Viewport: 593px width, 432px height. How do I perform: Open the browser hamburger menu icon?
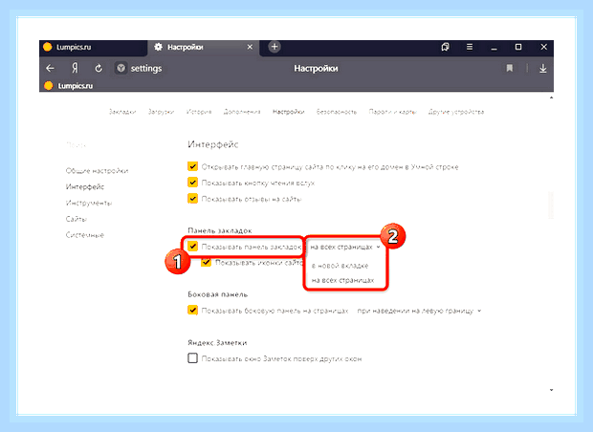[470, 47]
